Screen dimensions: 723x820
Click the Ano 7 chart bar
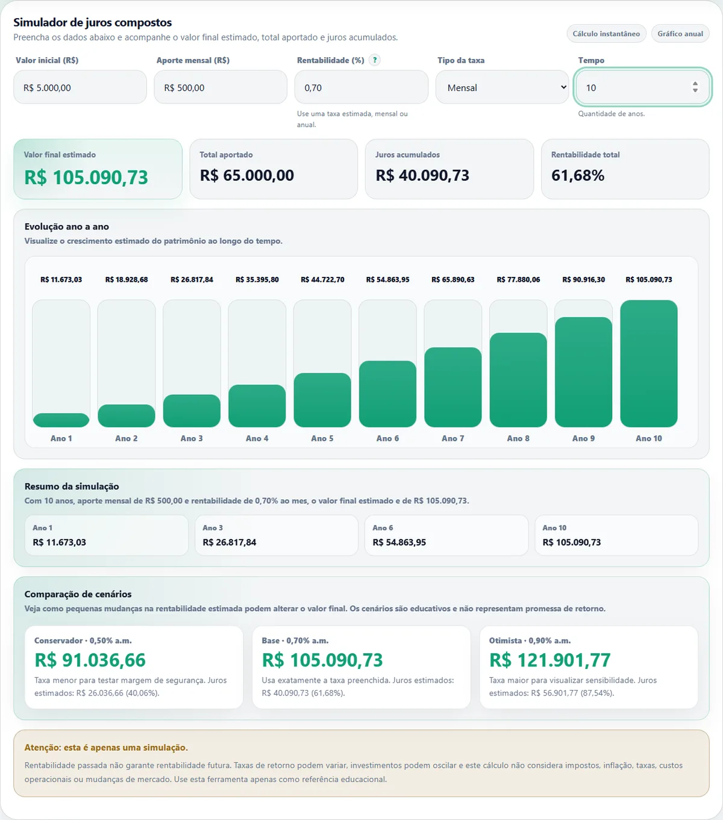pyautogui.click(x=453, y=387)
